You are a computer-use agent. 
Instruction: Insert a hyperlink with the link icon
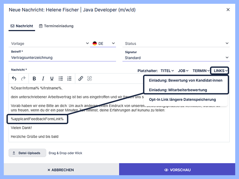point(81,78)
